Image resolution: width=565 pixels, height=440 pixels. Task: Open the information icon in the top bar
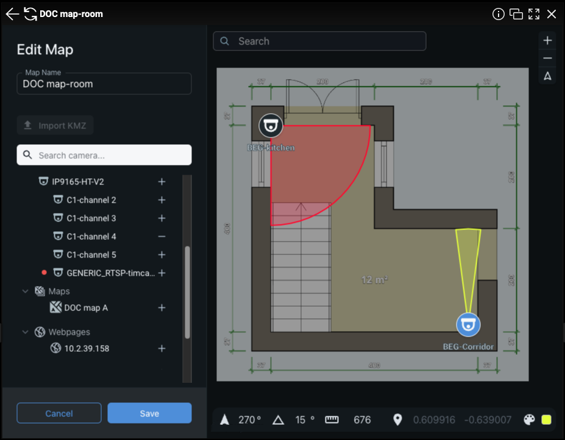[x=498, y=14]
